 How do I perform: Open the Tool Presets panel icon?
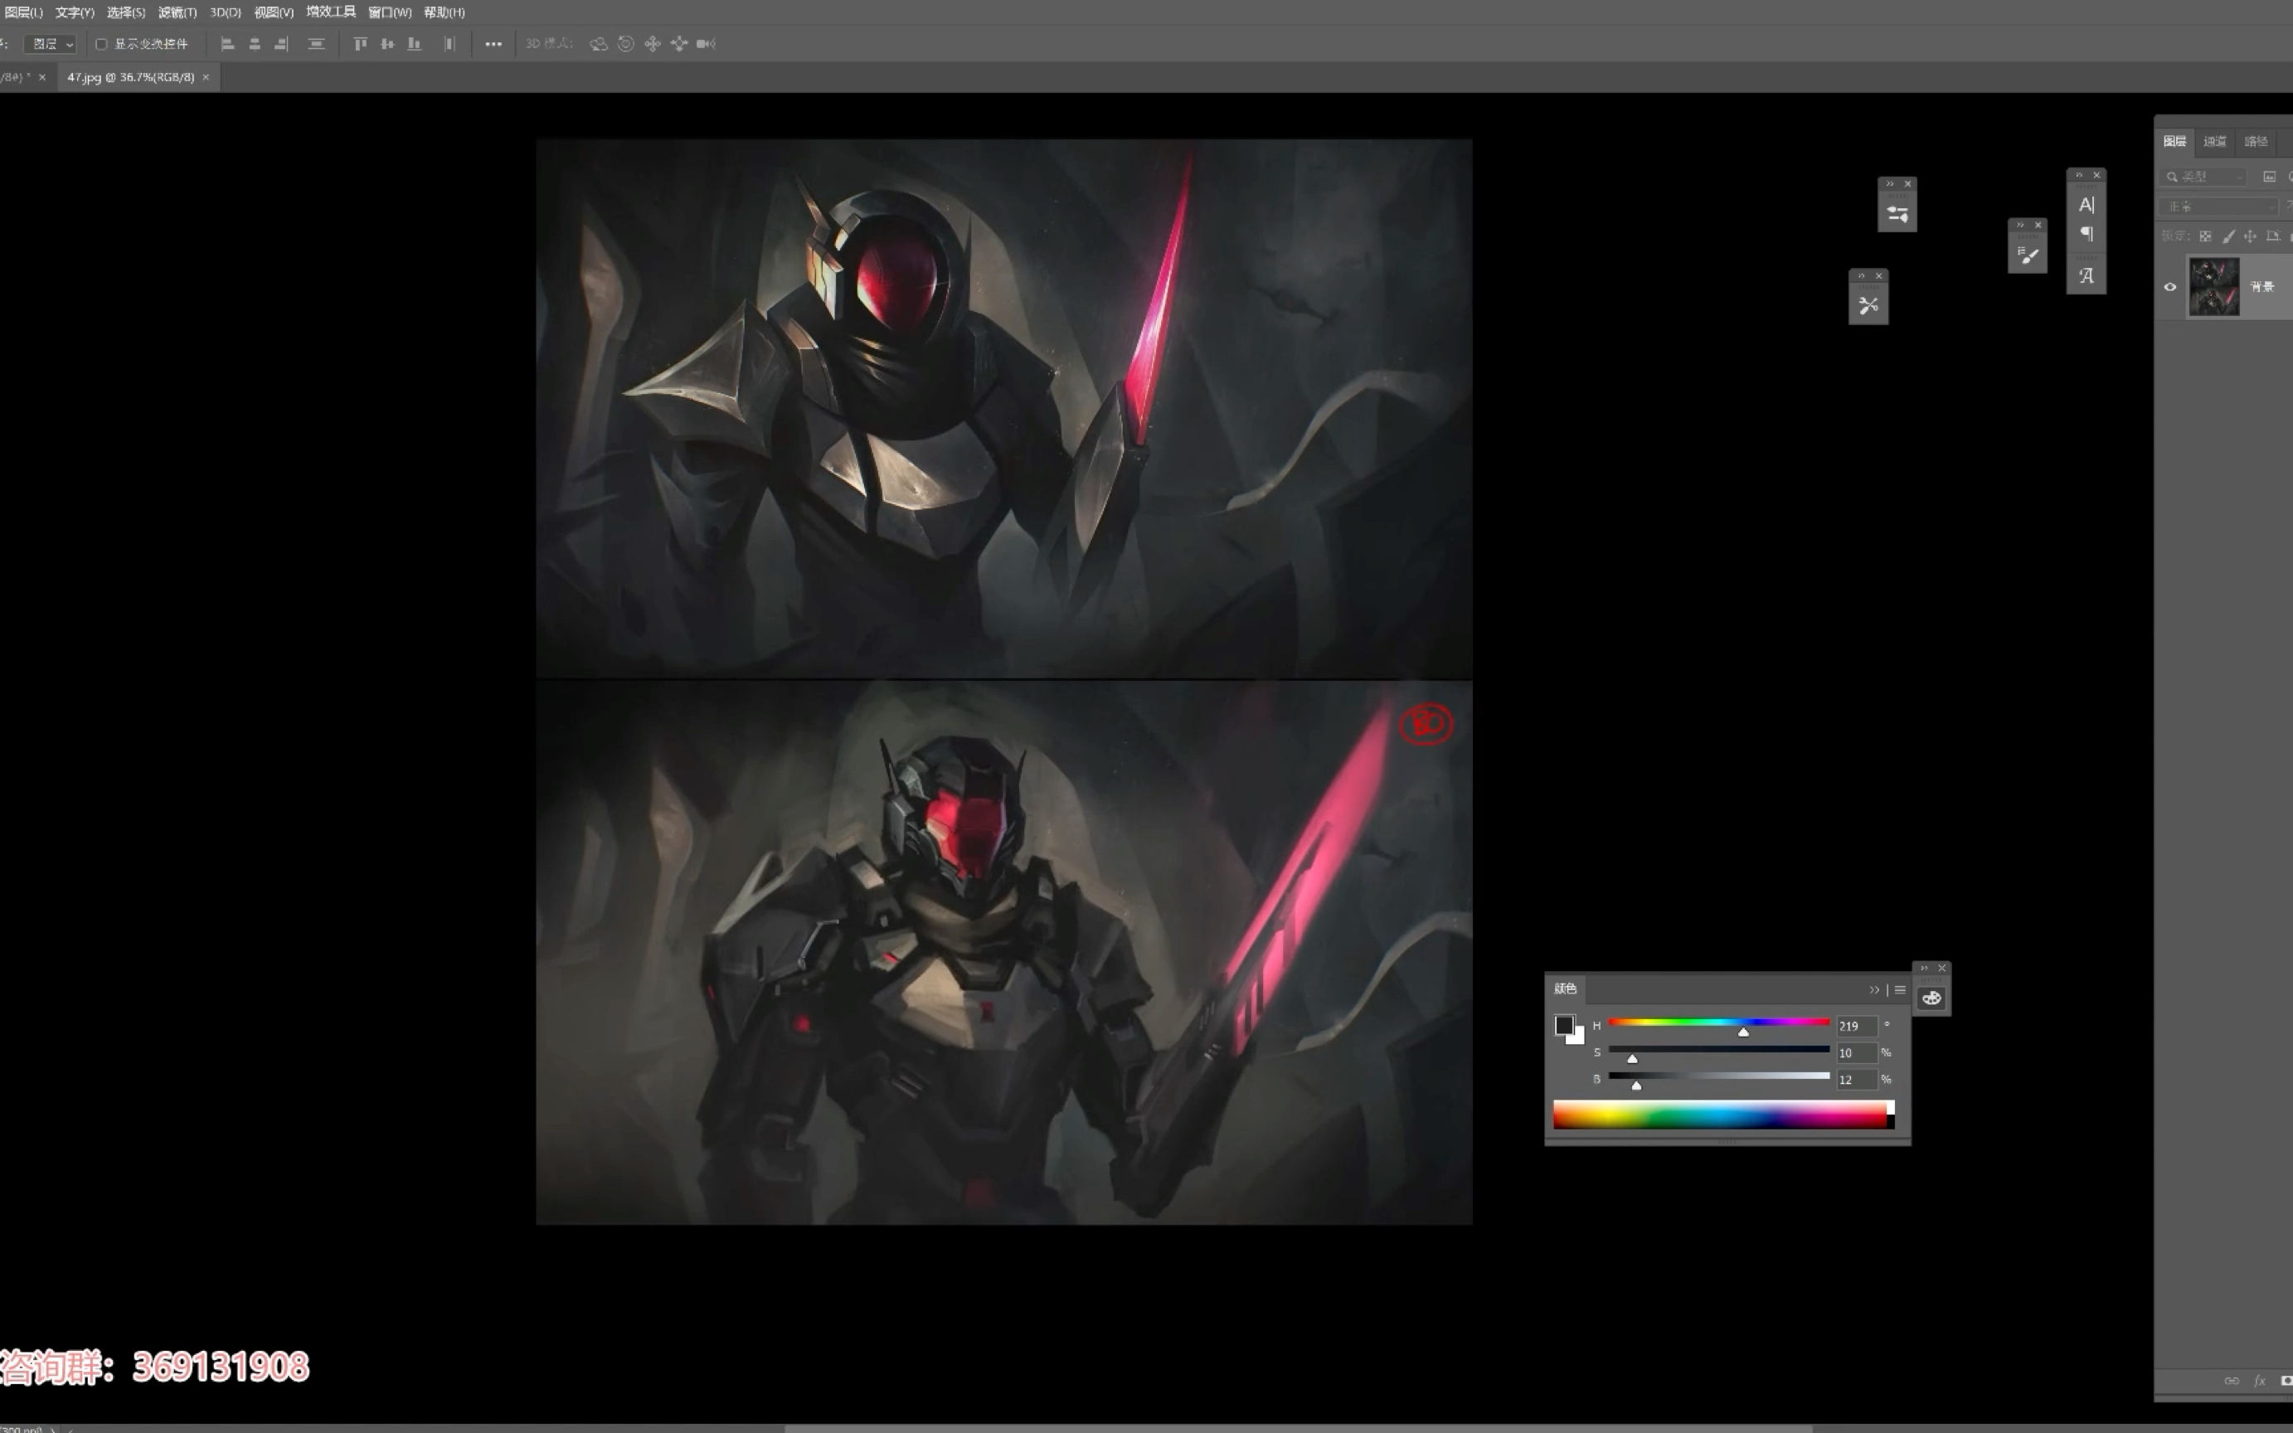coord(1868,305)
